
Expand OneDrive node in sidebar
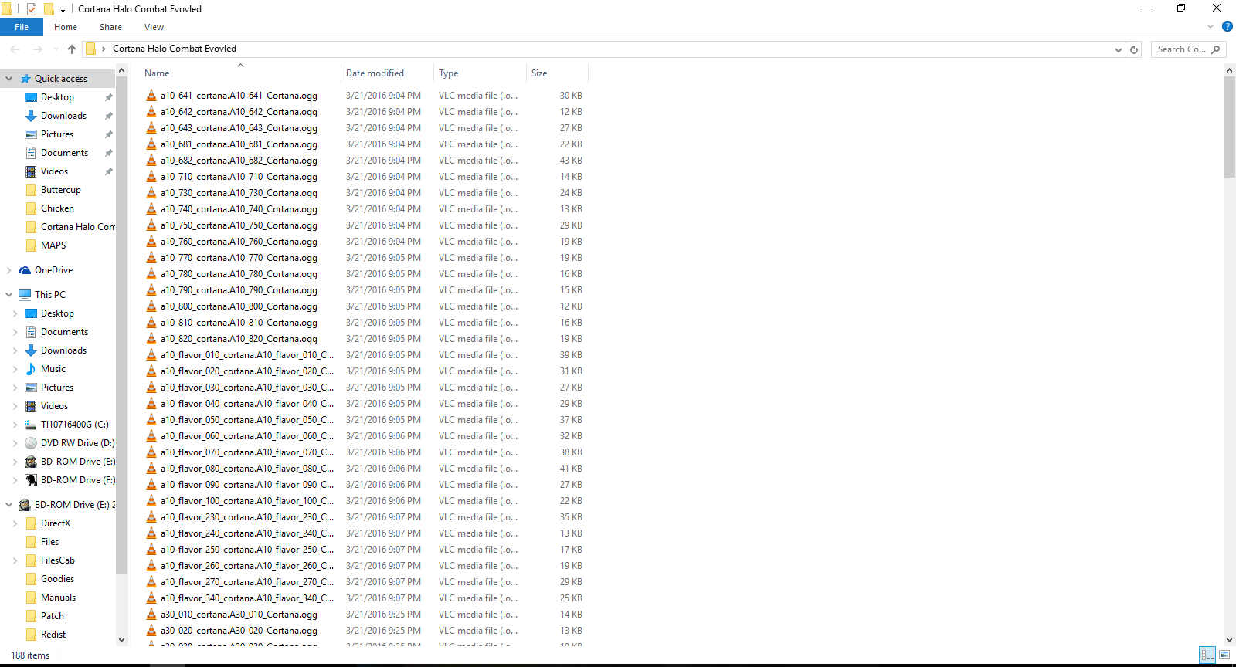[x=8, y=270]
